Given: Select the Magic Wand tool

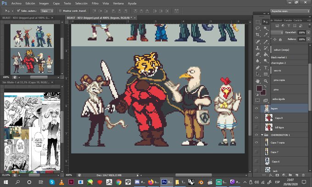Looking at the screenshot, I should (266, 28).
